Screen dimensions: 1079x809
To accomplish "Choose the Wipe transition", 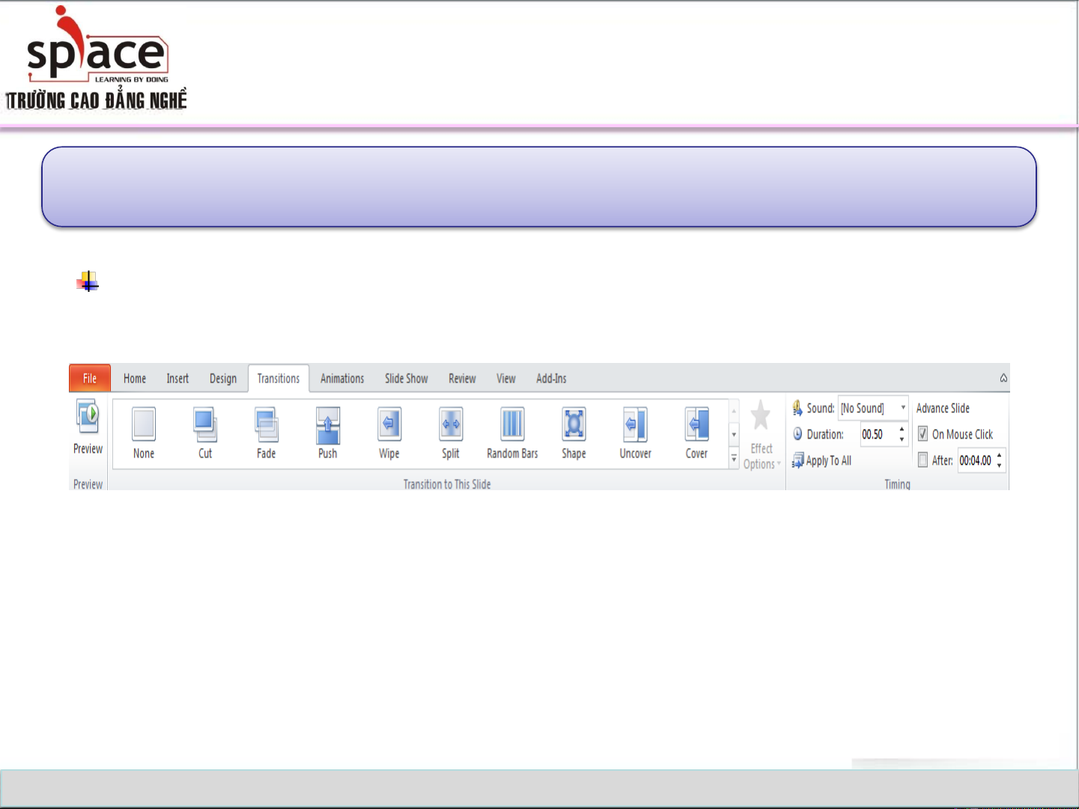I will (389, 425).
